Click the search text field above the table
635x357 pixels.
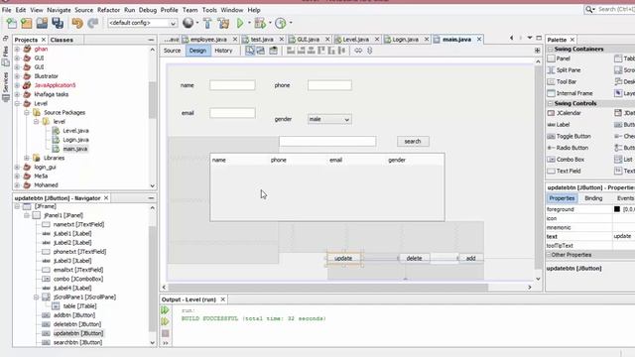(x=327, y=141)
